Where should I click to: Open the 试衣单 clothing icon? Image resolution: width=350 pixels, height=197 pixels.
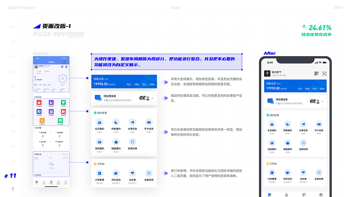click(132, 174)
